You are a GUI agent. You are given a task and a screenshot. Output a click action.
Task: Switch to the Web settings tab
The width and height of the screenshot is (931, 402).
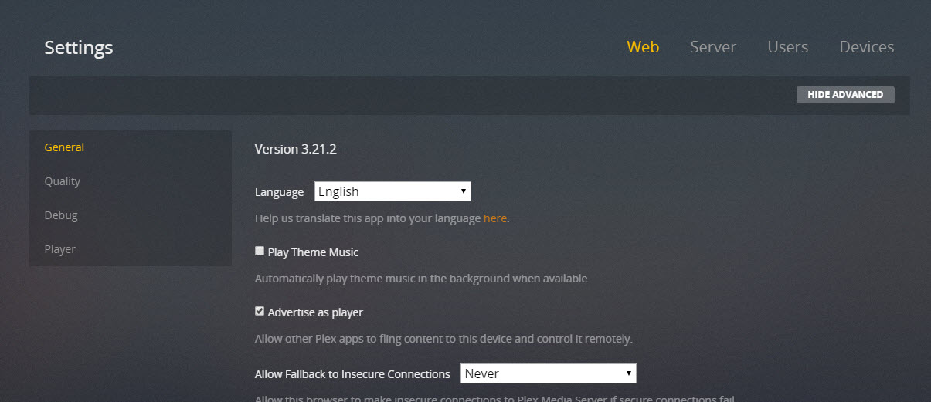(642, 47)
